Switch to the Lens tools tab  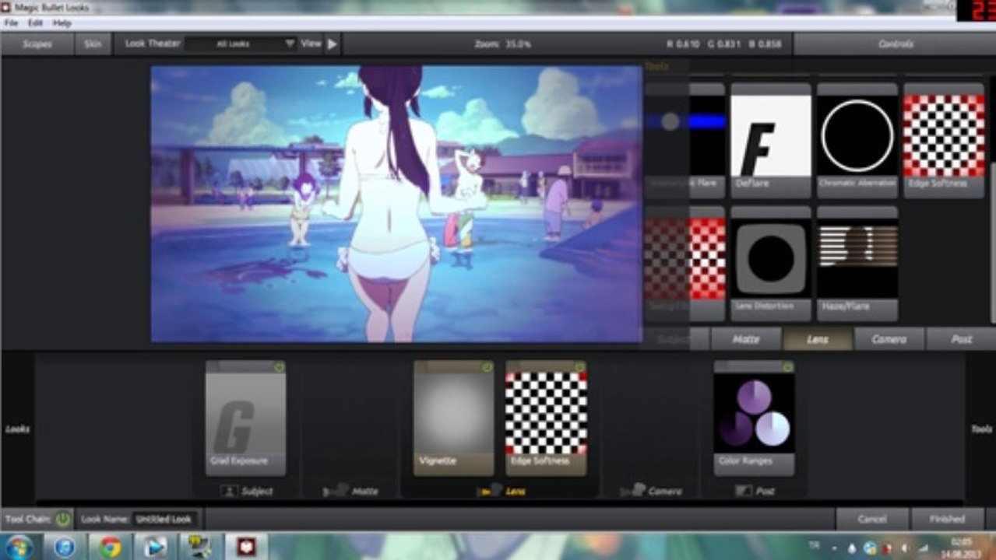[x=817, y=339]
